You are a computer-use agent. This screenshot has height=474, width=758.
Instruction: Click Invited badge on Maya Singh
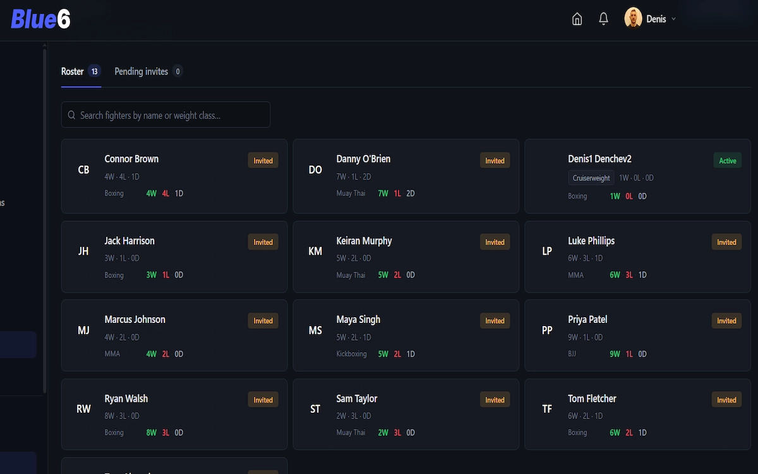coord(495,321)
